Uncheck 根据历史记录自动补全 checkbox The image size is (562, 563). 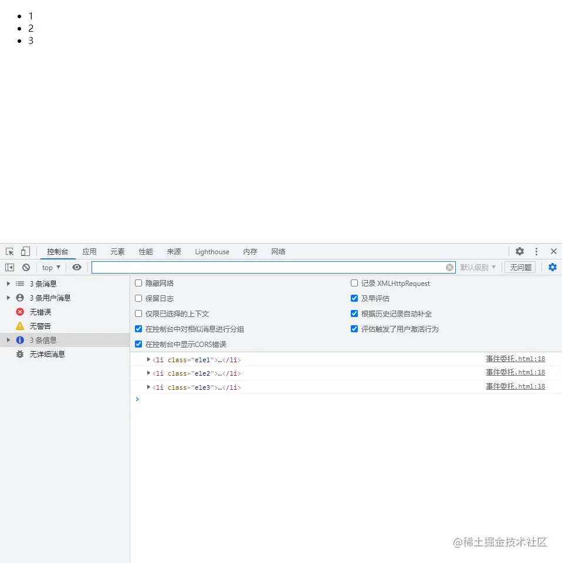[x=354, y=313]
